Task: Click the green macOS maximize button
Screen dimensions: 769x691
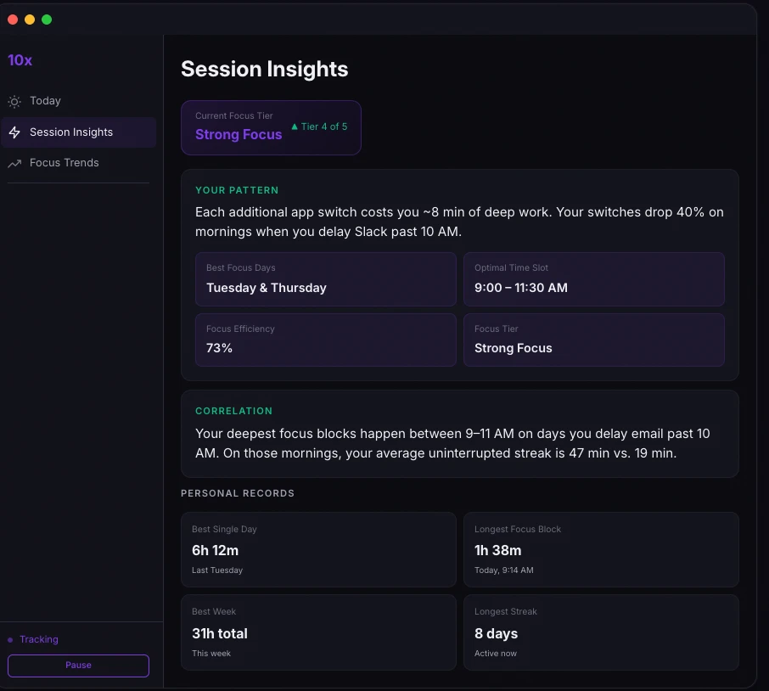Action: (x=47, y=20)
